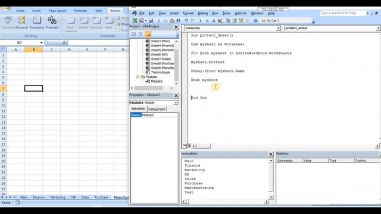Screen dimensions: 381x214
Task: Open the protect_sheet procedure dropdown
Action: tap(379, 29)
